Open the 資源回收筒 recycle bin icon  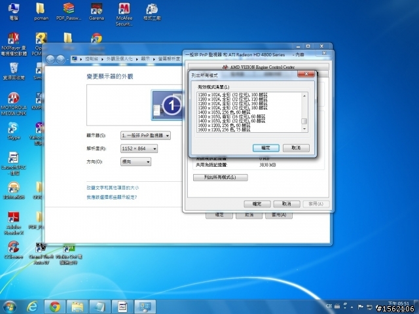13,71
